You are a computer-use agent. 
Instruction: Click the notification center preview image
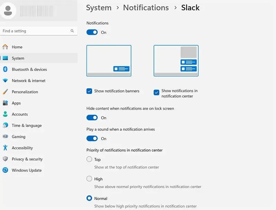click(176, 60)
